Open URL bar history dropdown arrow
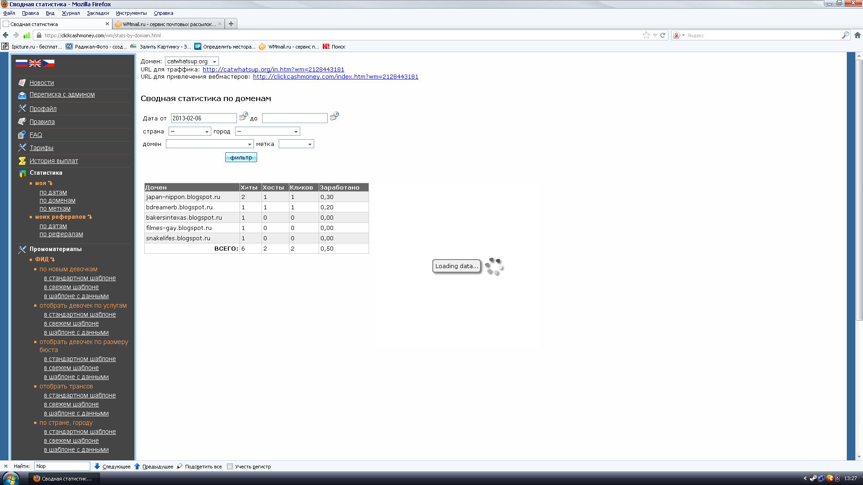This screenshot has width=863, height=485. [x=655, y=35]
